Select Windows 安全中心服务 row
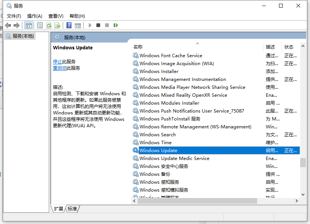The height and width of the screenshot is (224, 310). click(x=216, y=166)
